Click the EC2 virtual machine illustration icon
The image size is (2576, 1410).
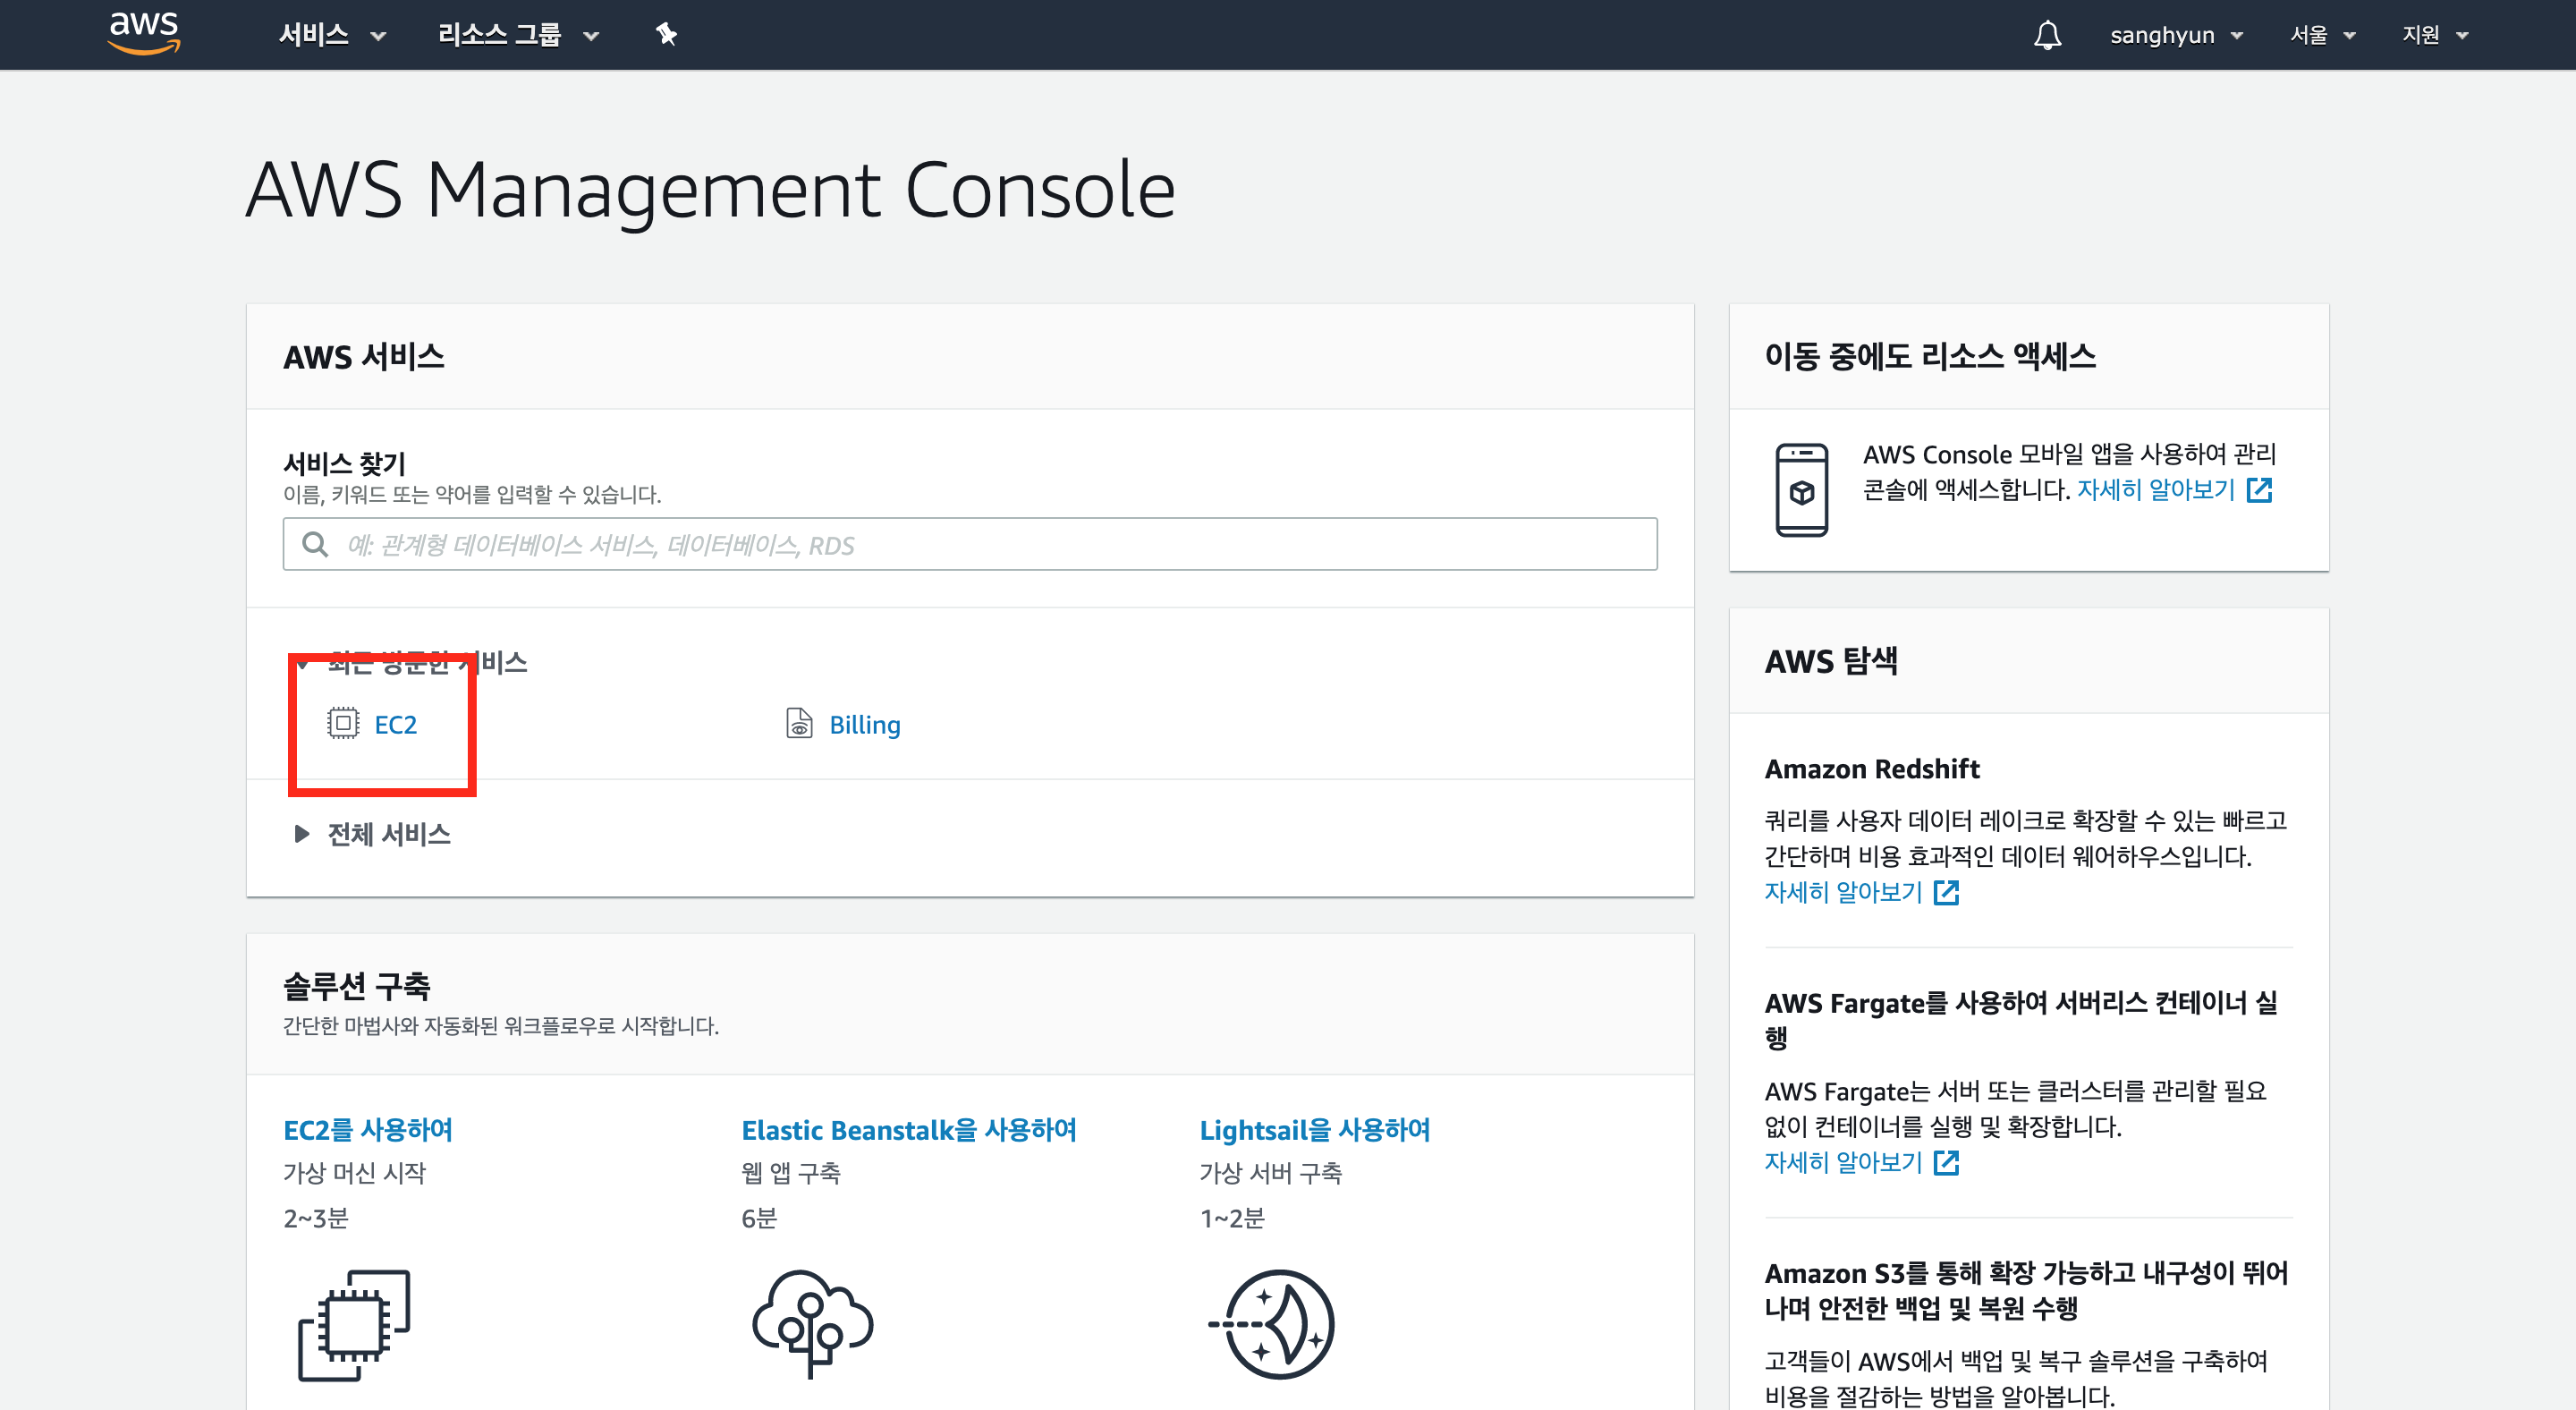click(354, 1325)
